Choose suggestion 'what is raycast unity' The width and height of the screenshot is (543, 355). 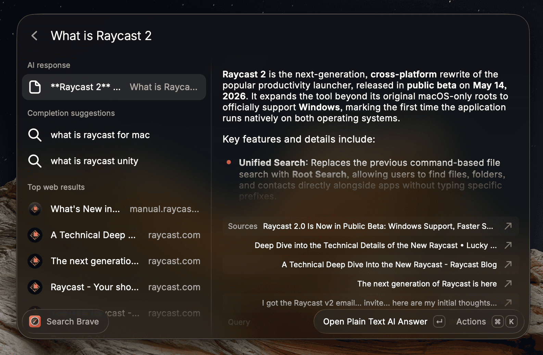coord(114,161)
